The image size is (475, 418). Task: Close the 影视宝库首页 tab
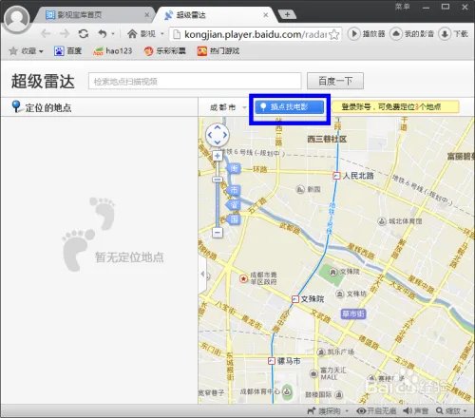147,15
